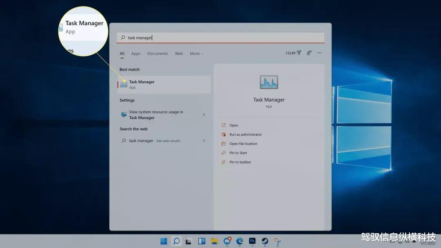This screenshot has height=248, width=441.
Task: Select the Task Manager app icon in Best match
Action: pos(123,84)
